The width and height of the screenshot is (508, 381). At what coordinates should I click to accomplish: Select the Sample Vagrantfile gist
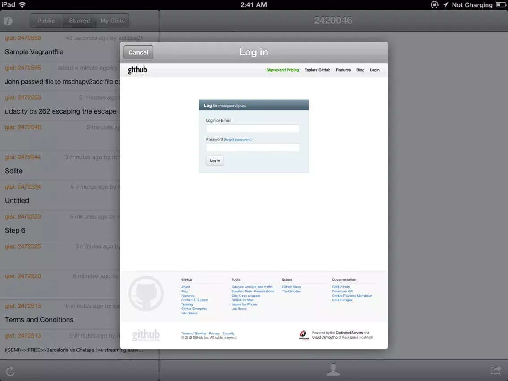pyautogui.click(x=60, y=47)
